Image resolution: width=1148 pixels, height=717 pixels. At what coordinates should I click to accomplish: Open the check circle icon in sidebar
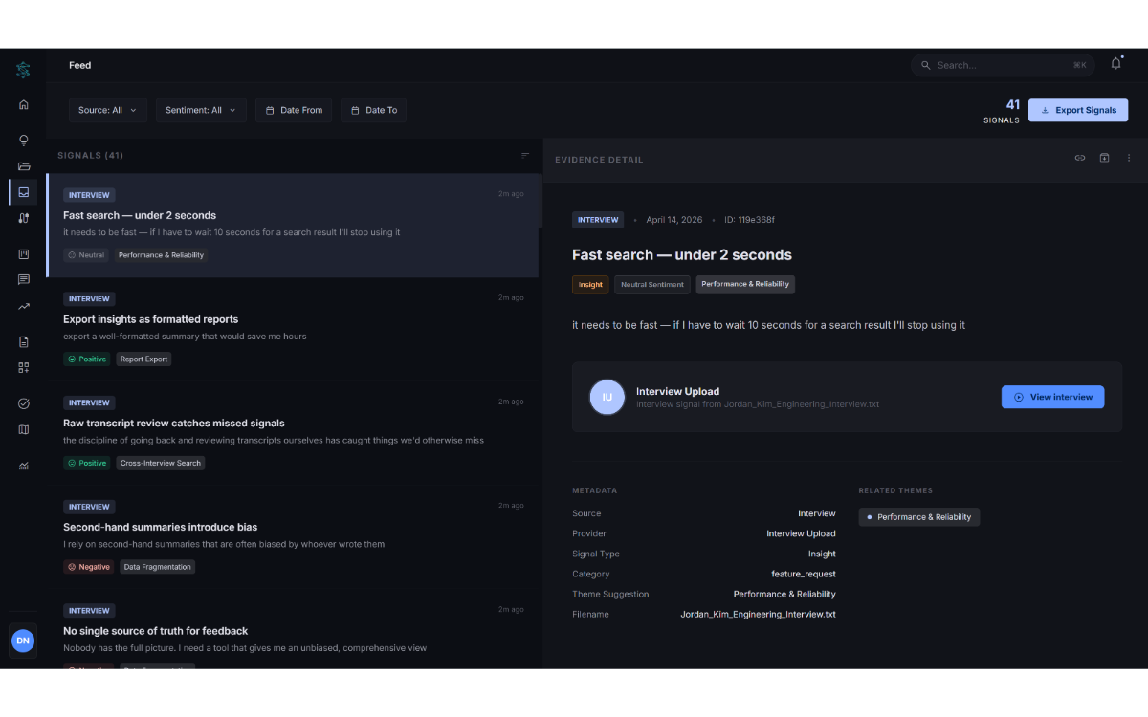(x=23, y=403)
